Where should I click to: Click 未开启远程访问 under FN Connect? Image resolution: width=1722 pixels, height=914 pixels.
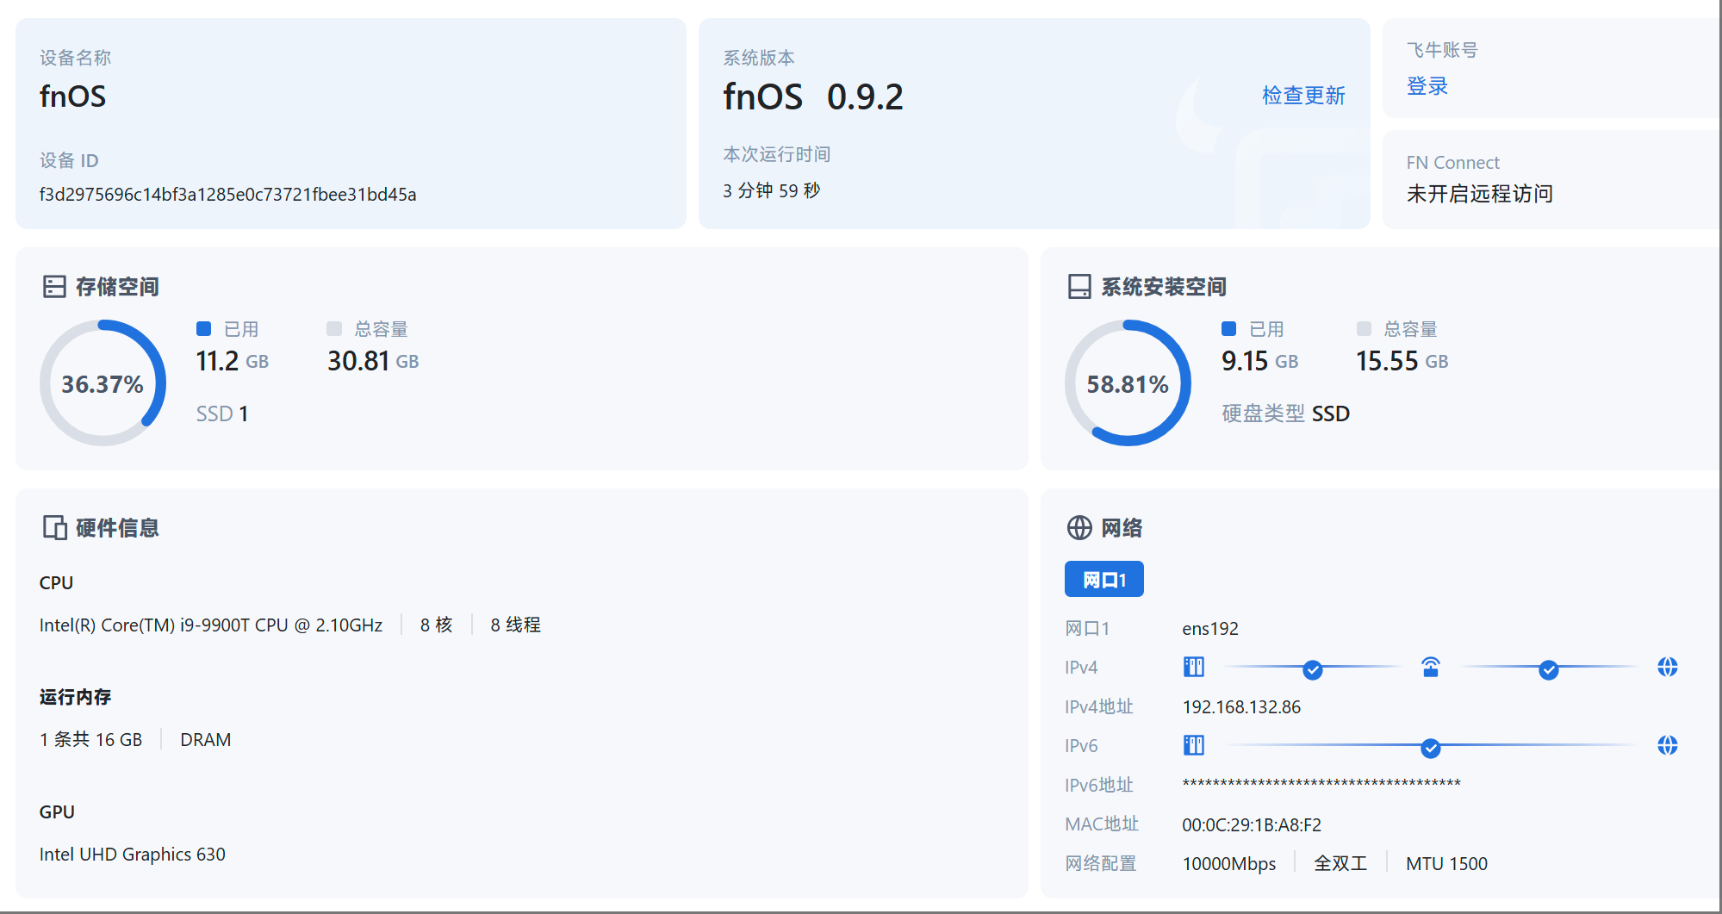pyautogui.click(x=1480, y=194)
